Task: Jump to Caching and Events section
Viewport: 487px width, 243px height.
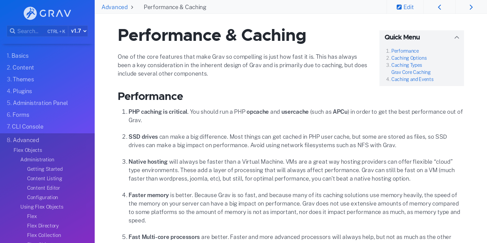Action: 412,79
